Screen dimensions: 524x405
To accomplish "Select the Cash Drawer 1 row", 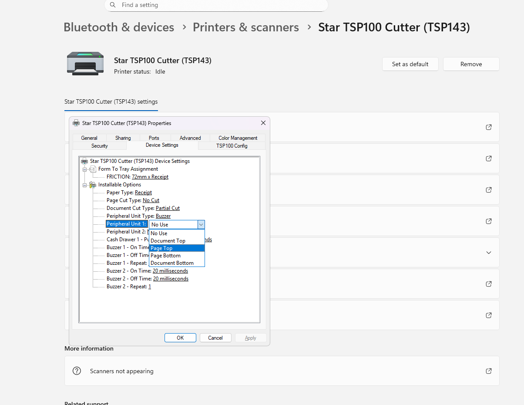I will coord(128,240).
